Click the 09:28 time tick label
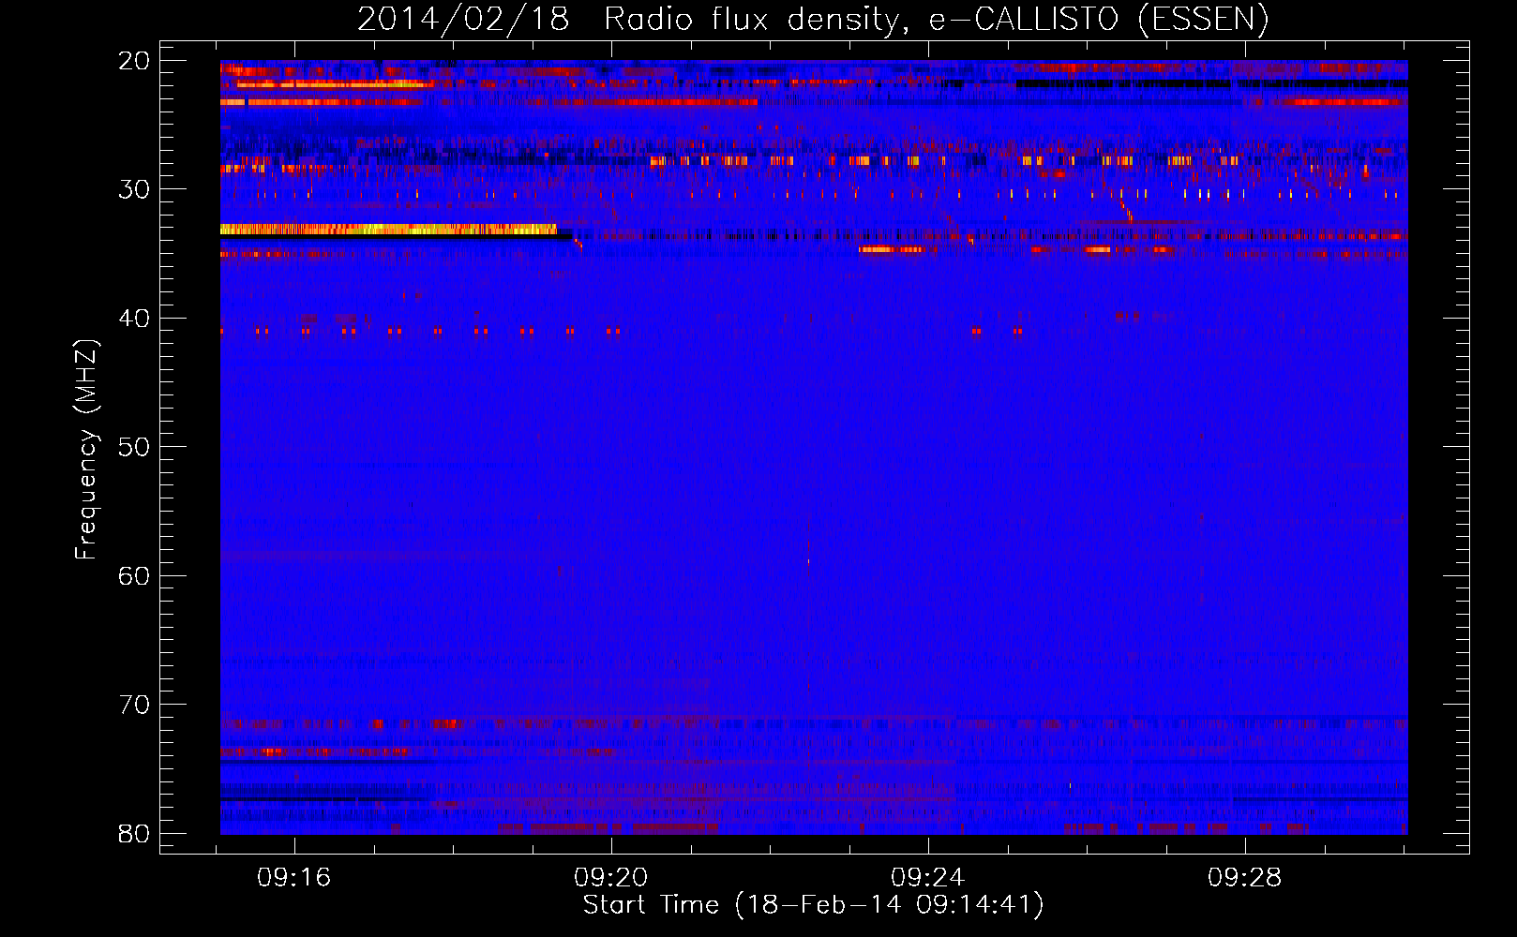Viewport: 1517px width, 937px height. 1245,877
